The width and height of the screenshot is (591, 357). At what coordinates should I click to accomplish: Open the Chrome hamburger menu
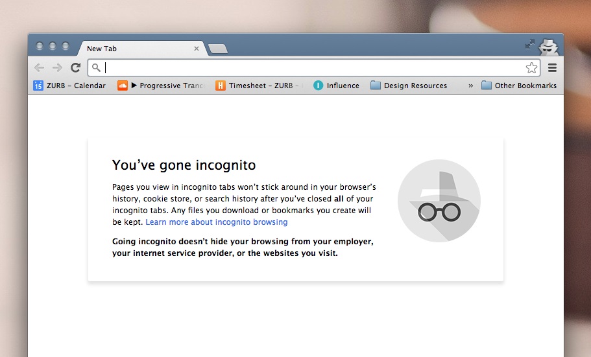552,68
